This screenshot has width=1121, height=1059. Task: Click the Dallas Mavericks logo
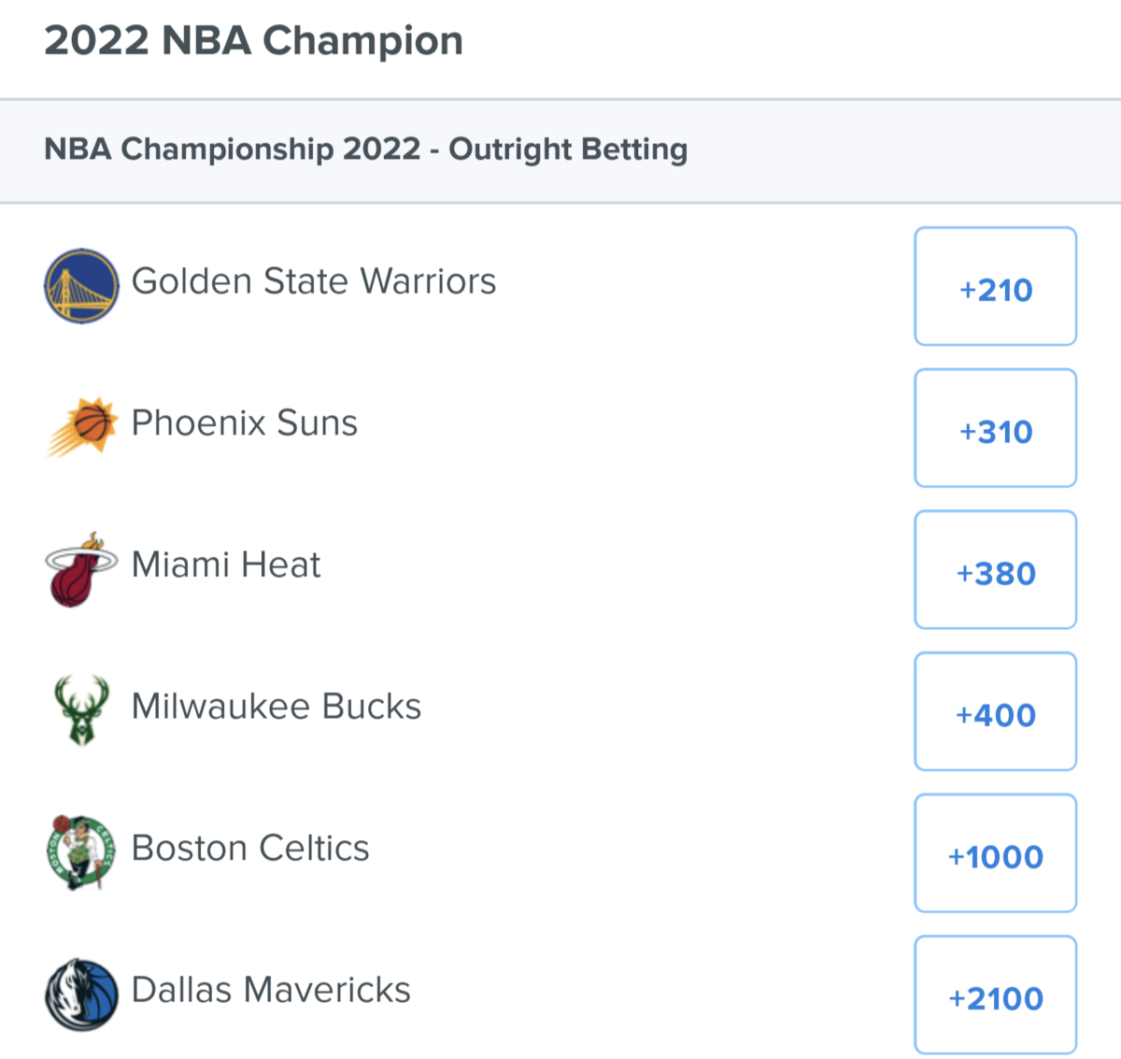click(x=81, y=994)
